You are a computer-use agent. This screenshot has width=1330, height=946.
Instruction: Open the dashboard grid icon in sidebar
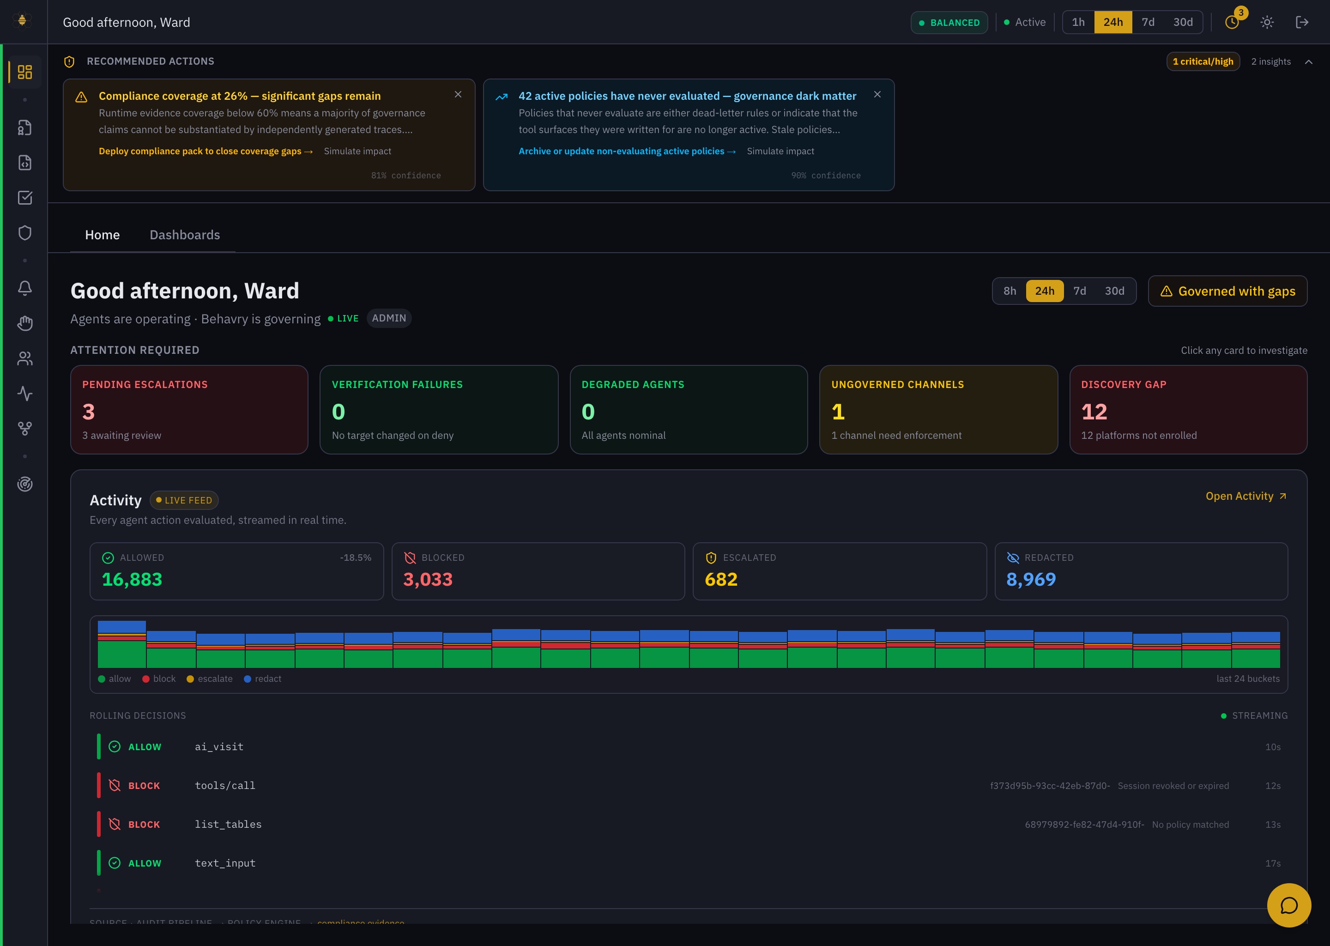point(24,72)
